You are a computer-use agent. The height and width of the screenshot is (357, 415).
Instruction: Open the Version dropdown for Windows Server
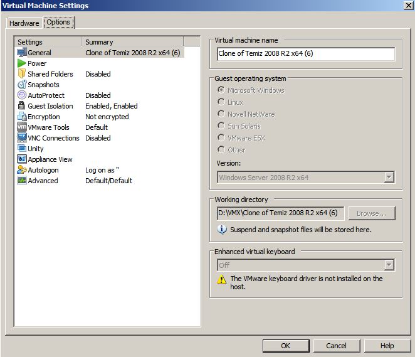(389, 178)
